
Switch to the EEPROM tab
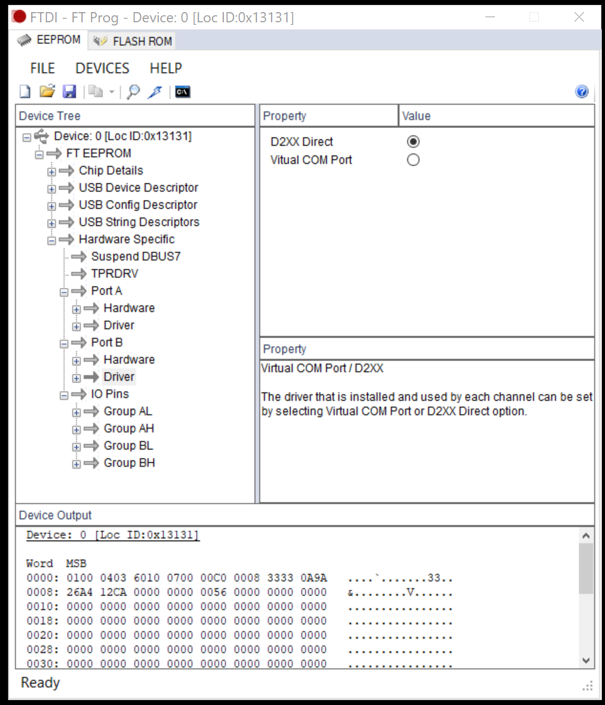49,40
